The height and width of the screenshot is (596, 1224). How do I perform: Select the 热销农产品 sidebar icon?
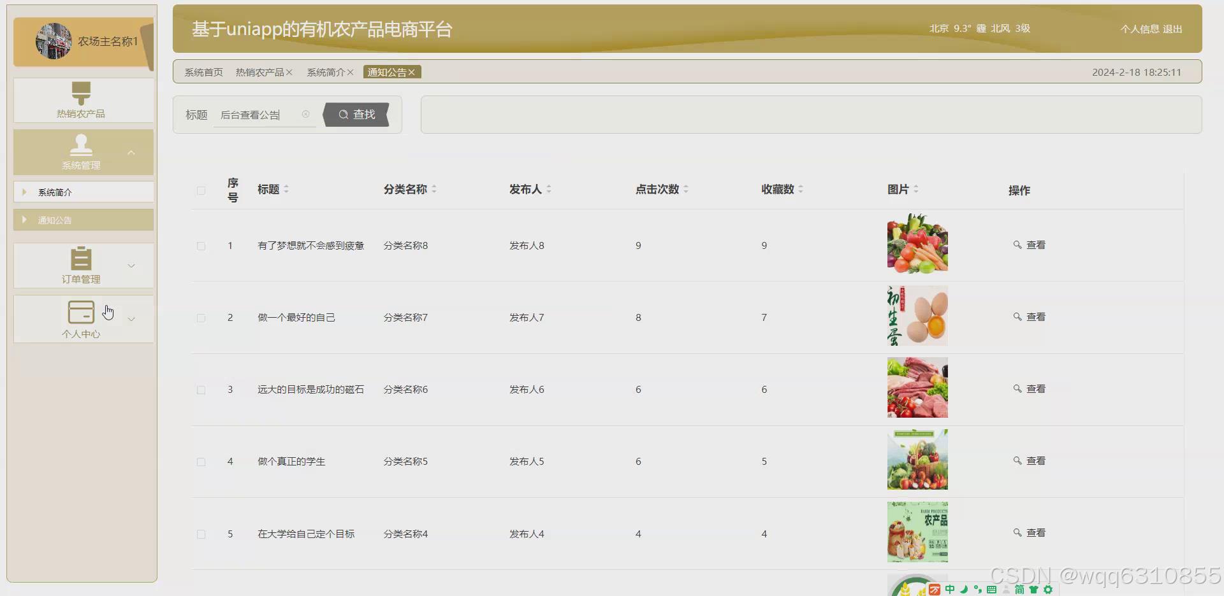(x=81, y=93)
